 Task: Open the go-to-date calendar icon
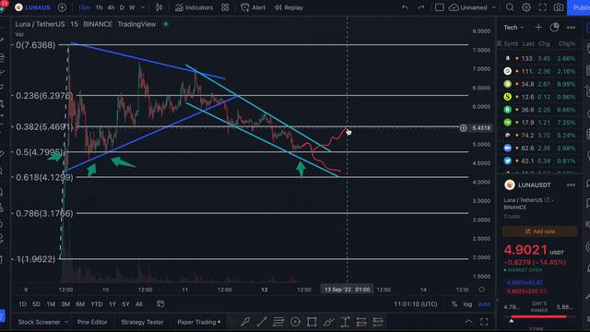point(160,303)
